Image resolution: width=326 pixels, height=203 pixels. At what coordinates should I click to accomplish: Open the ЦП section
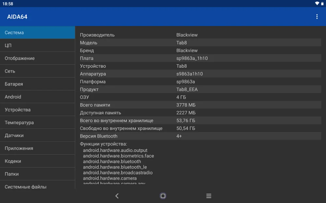37,45
